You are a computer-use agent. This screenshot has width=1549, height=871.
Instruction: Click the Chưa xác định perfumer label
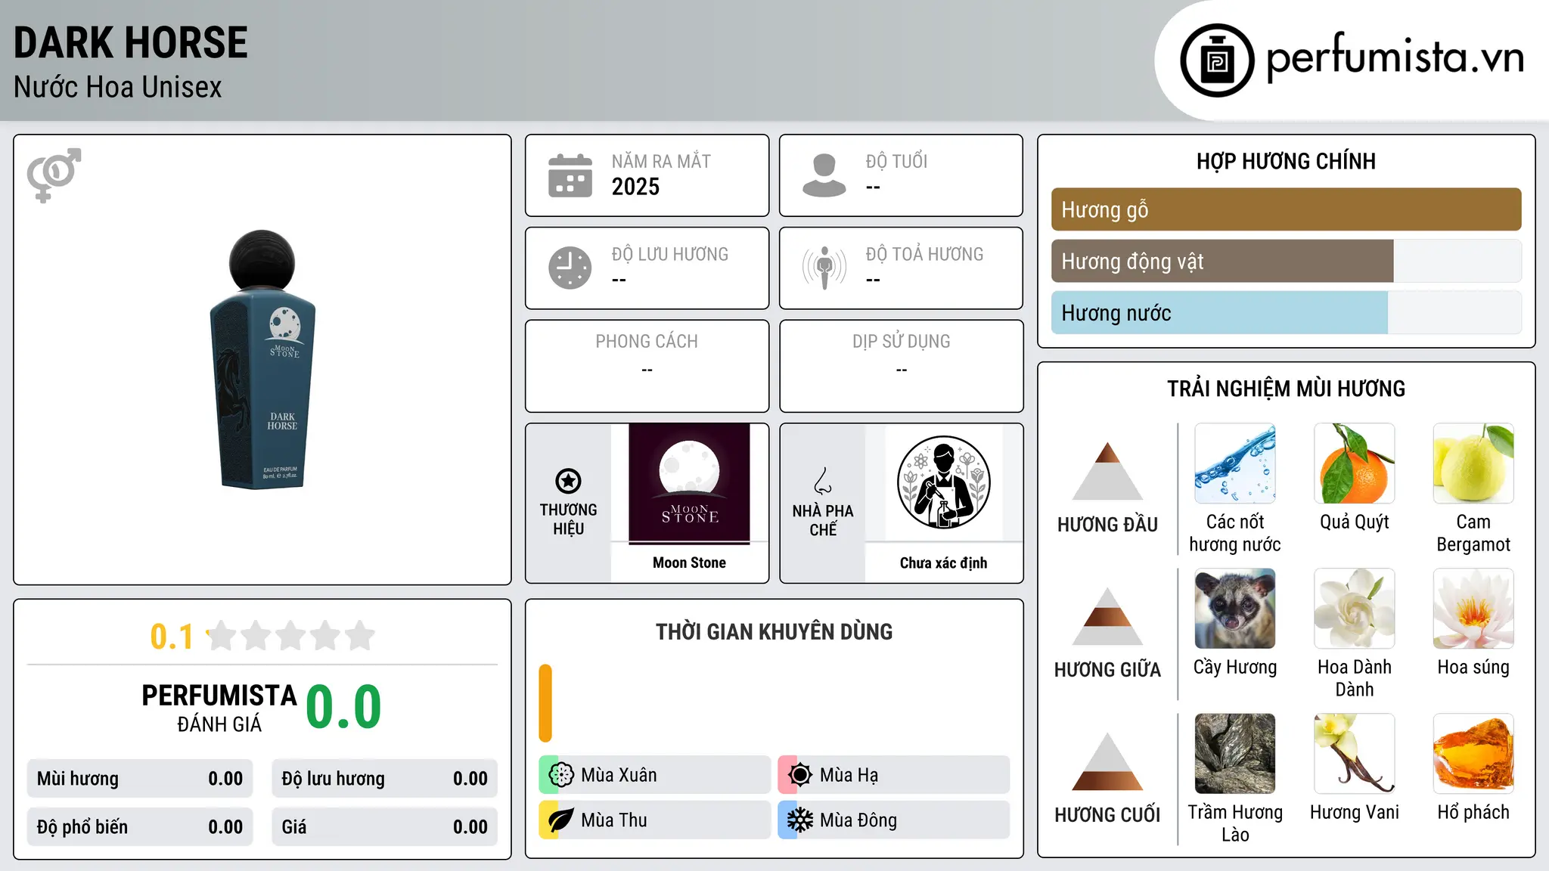pos(943,563)
